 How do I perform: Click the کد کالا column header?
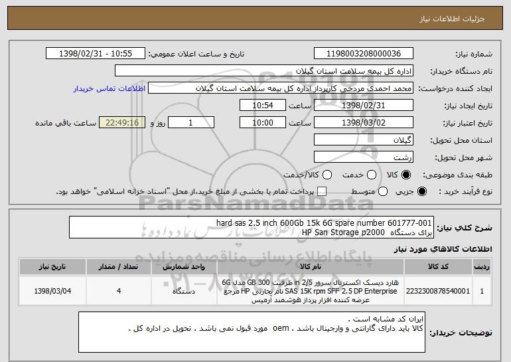coord(438,267)
